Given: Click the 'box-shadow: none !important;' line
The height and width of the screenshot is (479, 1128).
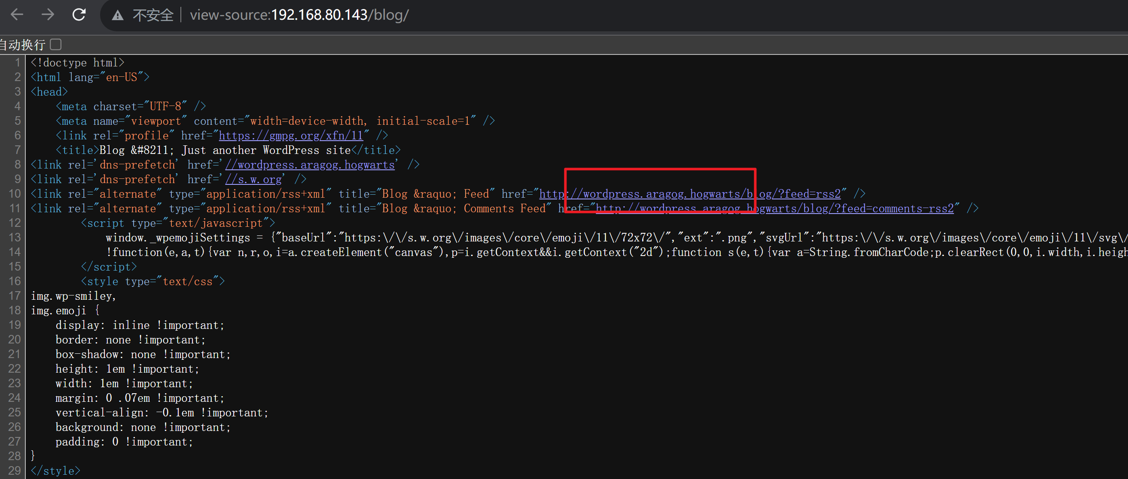Looking at the screenshot, I should pos(143,354).
